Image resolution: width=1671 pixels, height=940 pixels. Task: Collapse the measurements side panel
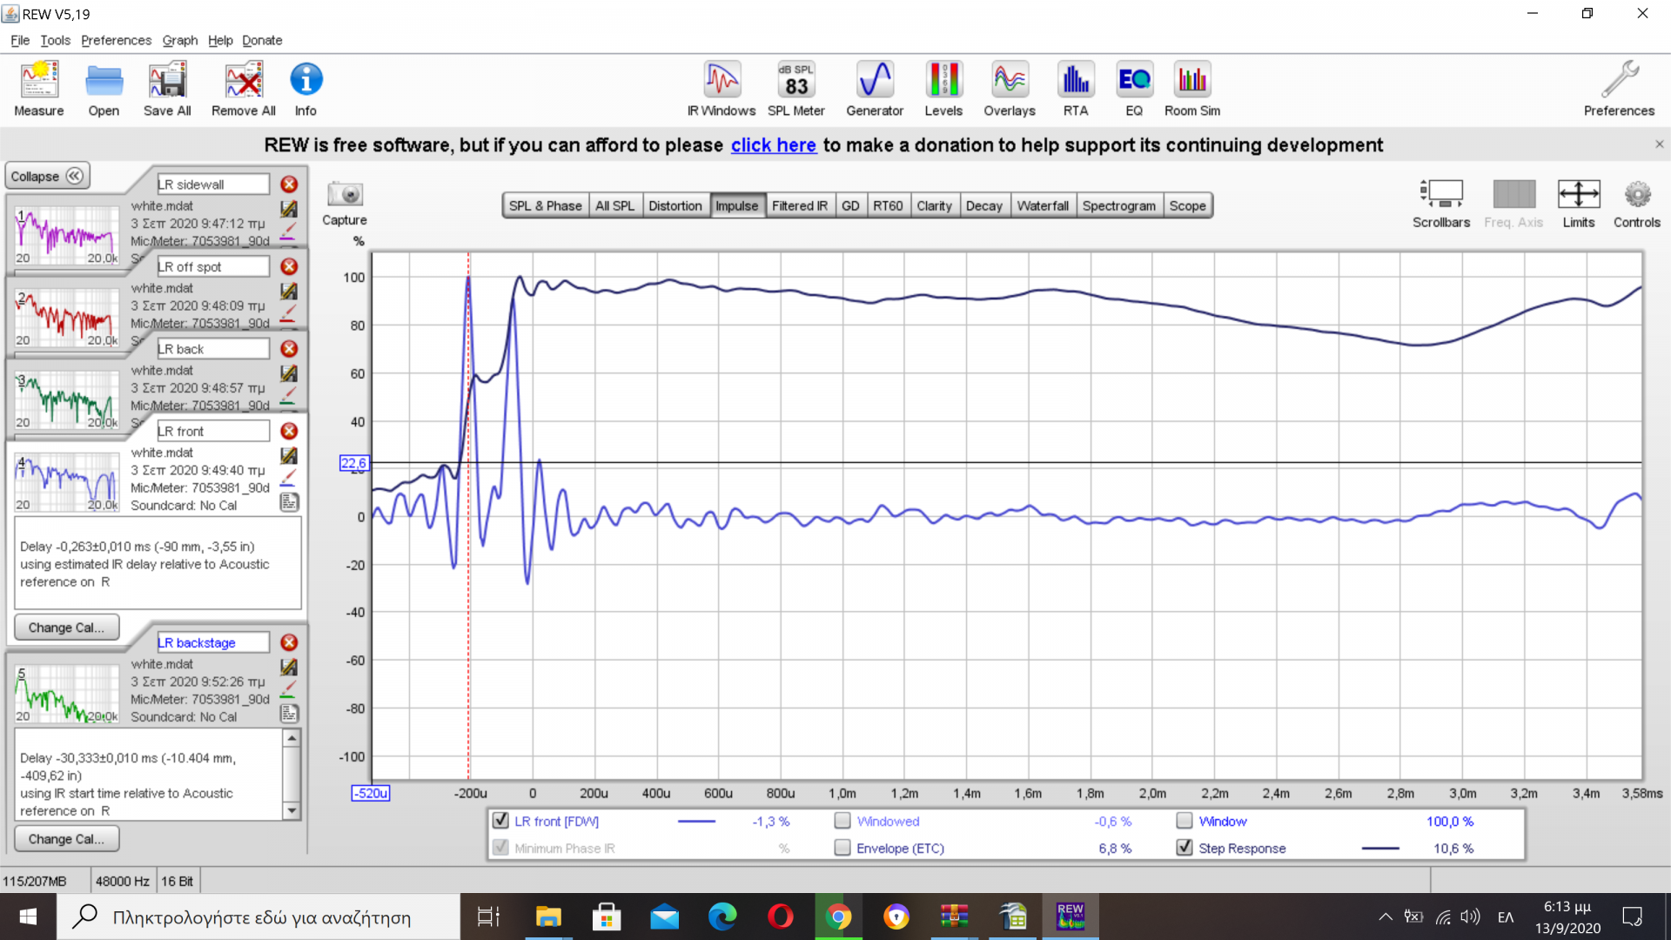47,176
